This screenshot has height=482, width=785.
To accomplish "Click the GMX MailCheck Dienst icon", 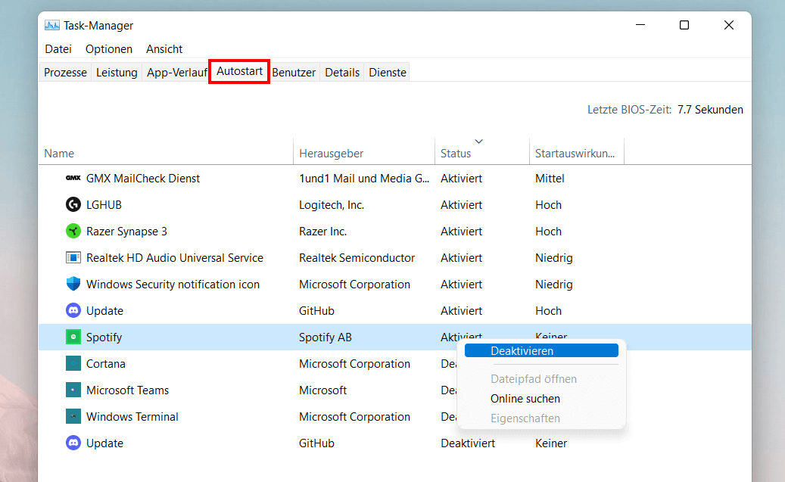I will point(73,178).
